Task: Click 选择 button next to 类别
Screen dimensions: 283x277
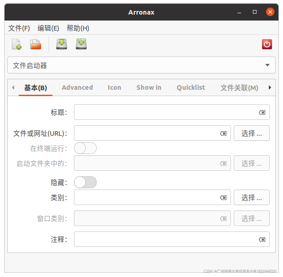Action: [252, 198]
